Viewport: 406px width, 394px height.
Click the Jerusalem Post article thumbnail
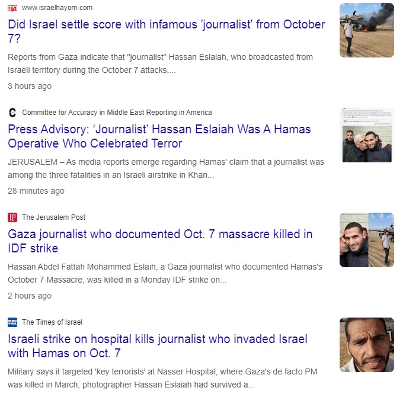click(367, 240)
